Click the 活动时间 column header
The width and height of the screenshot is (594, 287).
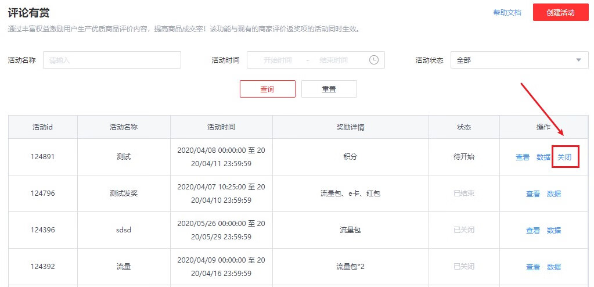tap(221, 127)
